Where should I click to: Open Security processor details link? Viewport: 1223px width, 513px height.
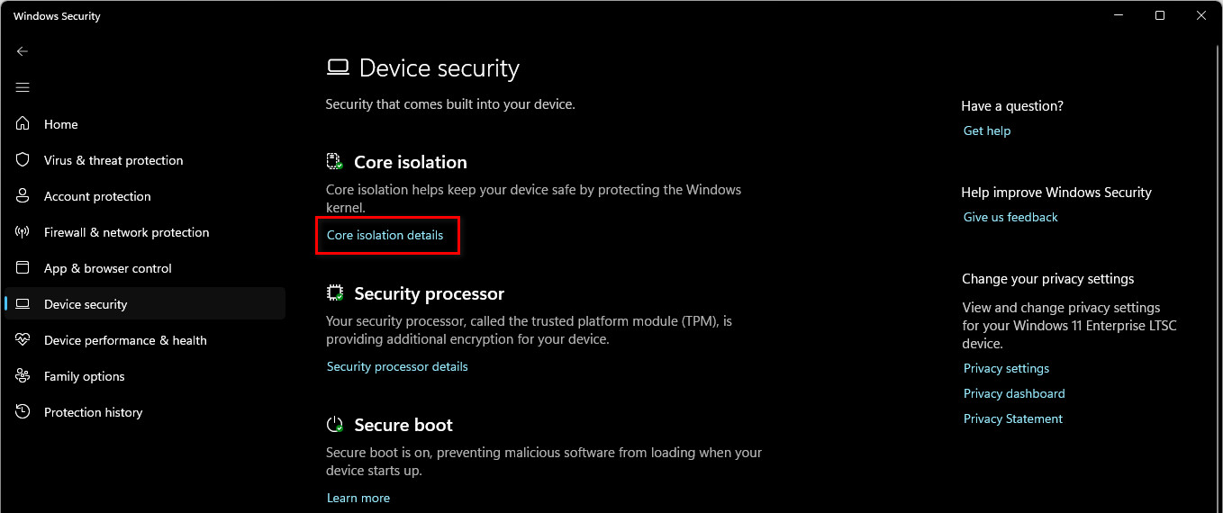point(397,366)
